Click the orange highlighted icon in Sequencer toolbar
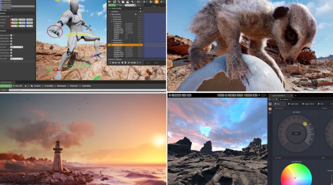Image resolution: width=333 pixels, height=185 pixels. point(156,2)
